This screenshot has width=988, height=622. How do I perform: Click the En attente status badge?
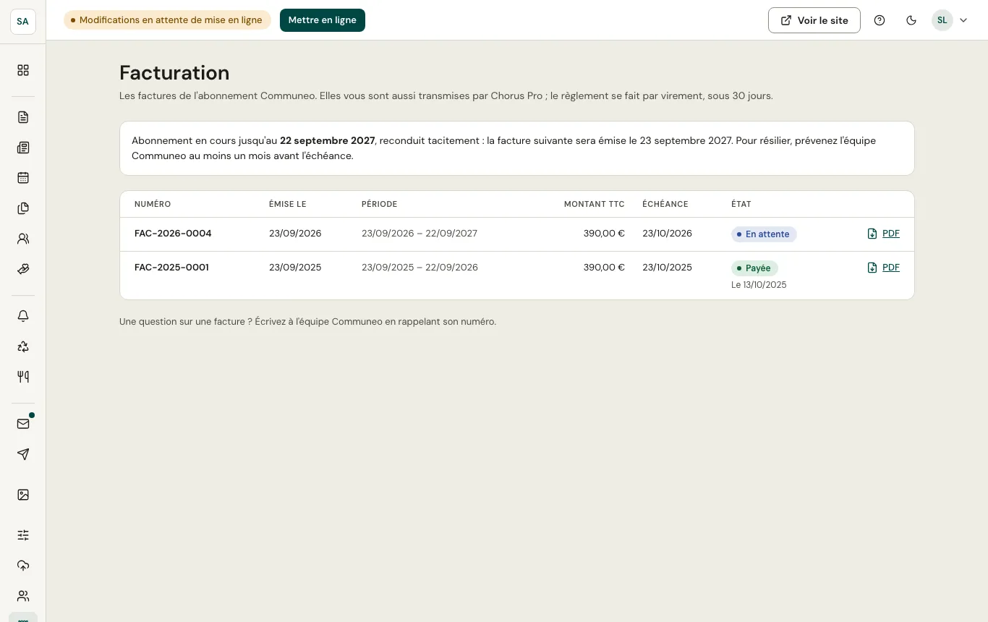[x=764, y=234]
